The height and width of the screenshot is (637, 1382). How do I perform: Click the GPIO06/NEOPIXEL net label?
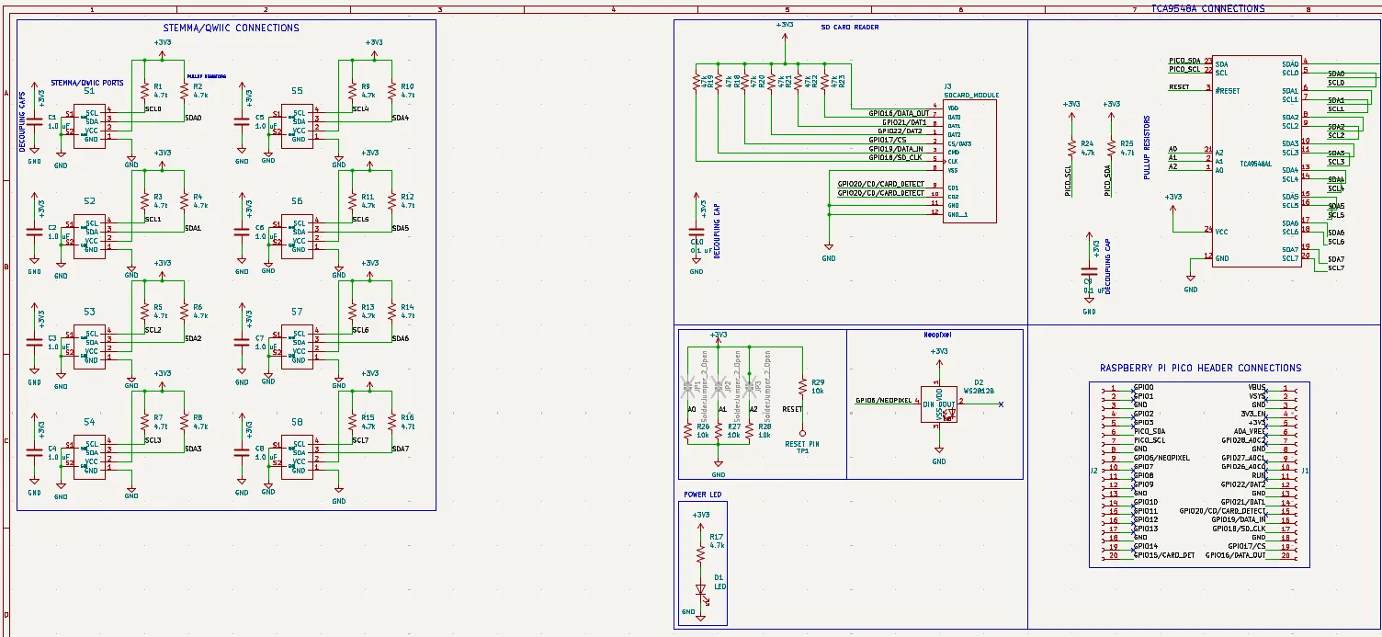coord(882,399)
